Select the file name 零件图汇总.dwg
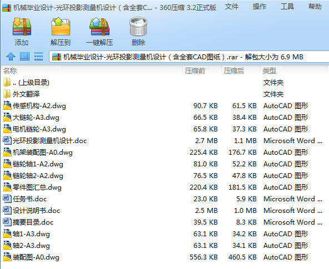Screen dimensions: 329x269 point(37,187)
